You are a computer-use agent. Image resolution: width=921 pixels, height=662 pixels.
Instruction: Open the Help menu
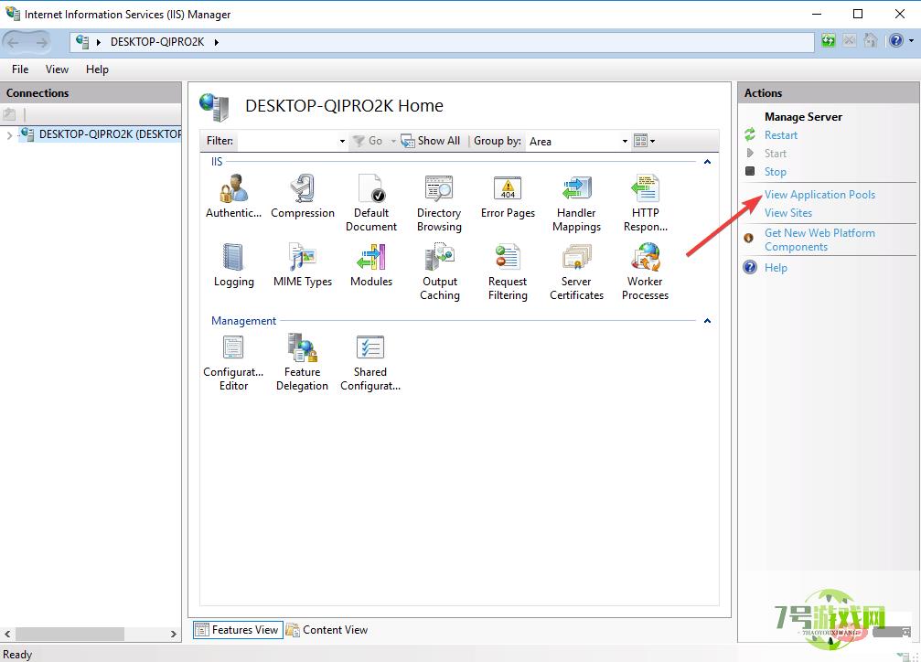(x=97, y=69)
